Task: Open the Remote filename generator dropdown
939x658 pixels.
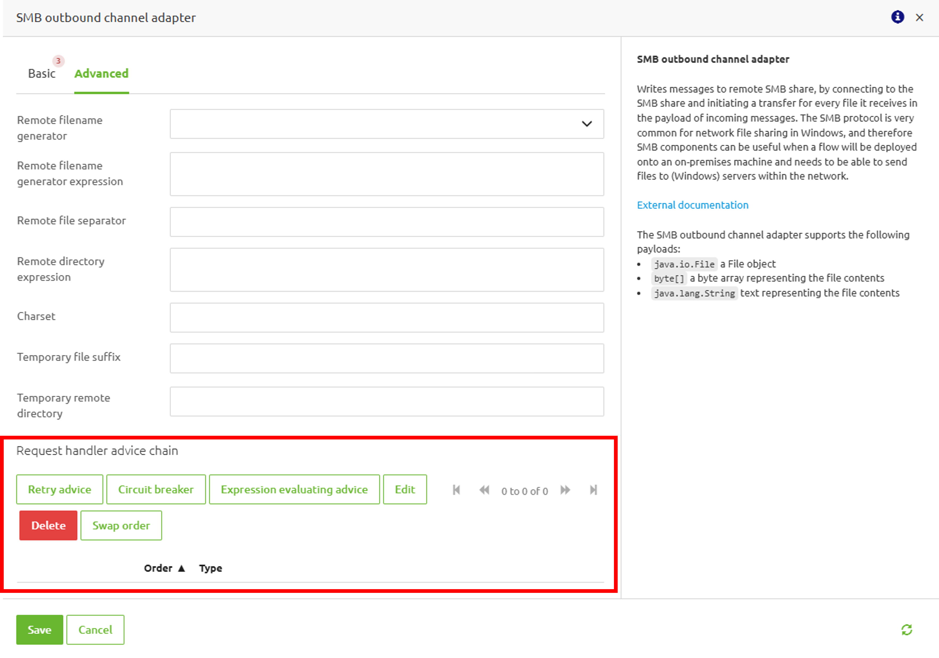Action: coord(587,124)
